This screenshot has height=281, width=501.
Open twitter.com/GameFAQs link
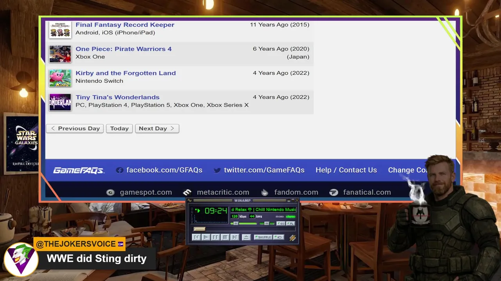coord(264,170)
